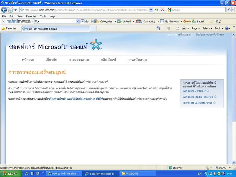This screenshot has height=177, width=236.
Task: Click the Favorites star button
Action: click(9, 28)
